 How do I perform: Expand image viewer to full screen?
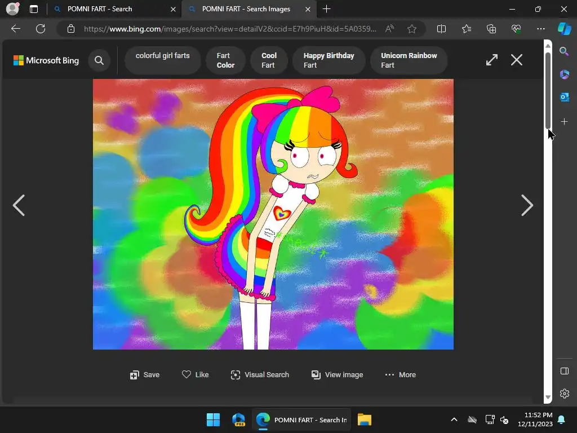click(491, 60)
